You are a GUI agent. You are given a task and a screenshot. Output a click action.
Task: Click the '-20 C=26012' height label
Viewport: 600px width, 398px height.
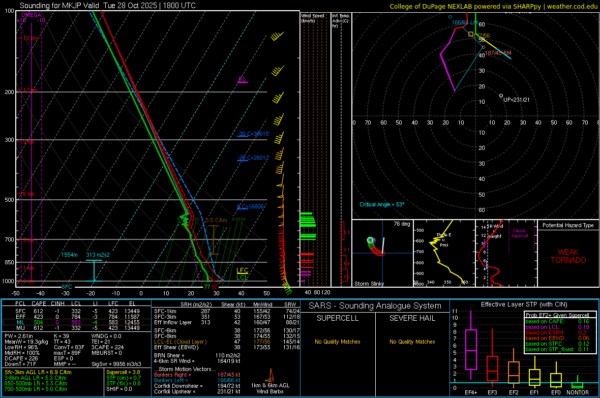pos(253,158)
